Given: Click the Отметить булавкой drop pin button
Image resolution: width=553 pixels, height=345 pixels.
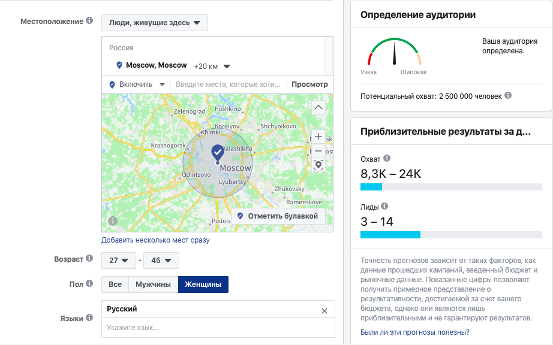Looking at the screenshot, I should coord(278,216).
